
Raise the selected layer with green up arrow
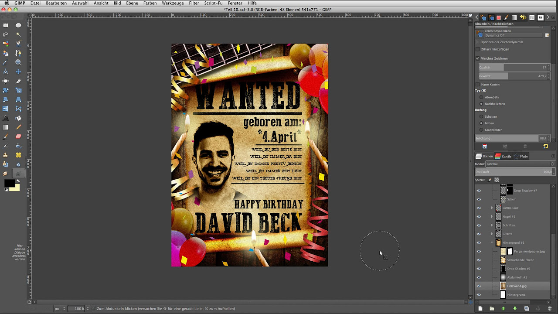[x=503, y=308]
